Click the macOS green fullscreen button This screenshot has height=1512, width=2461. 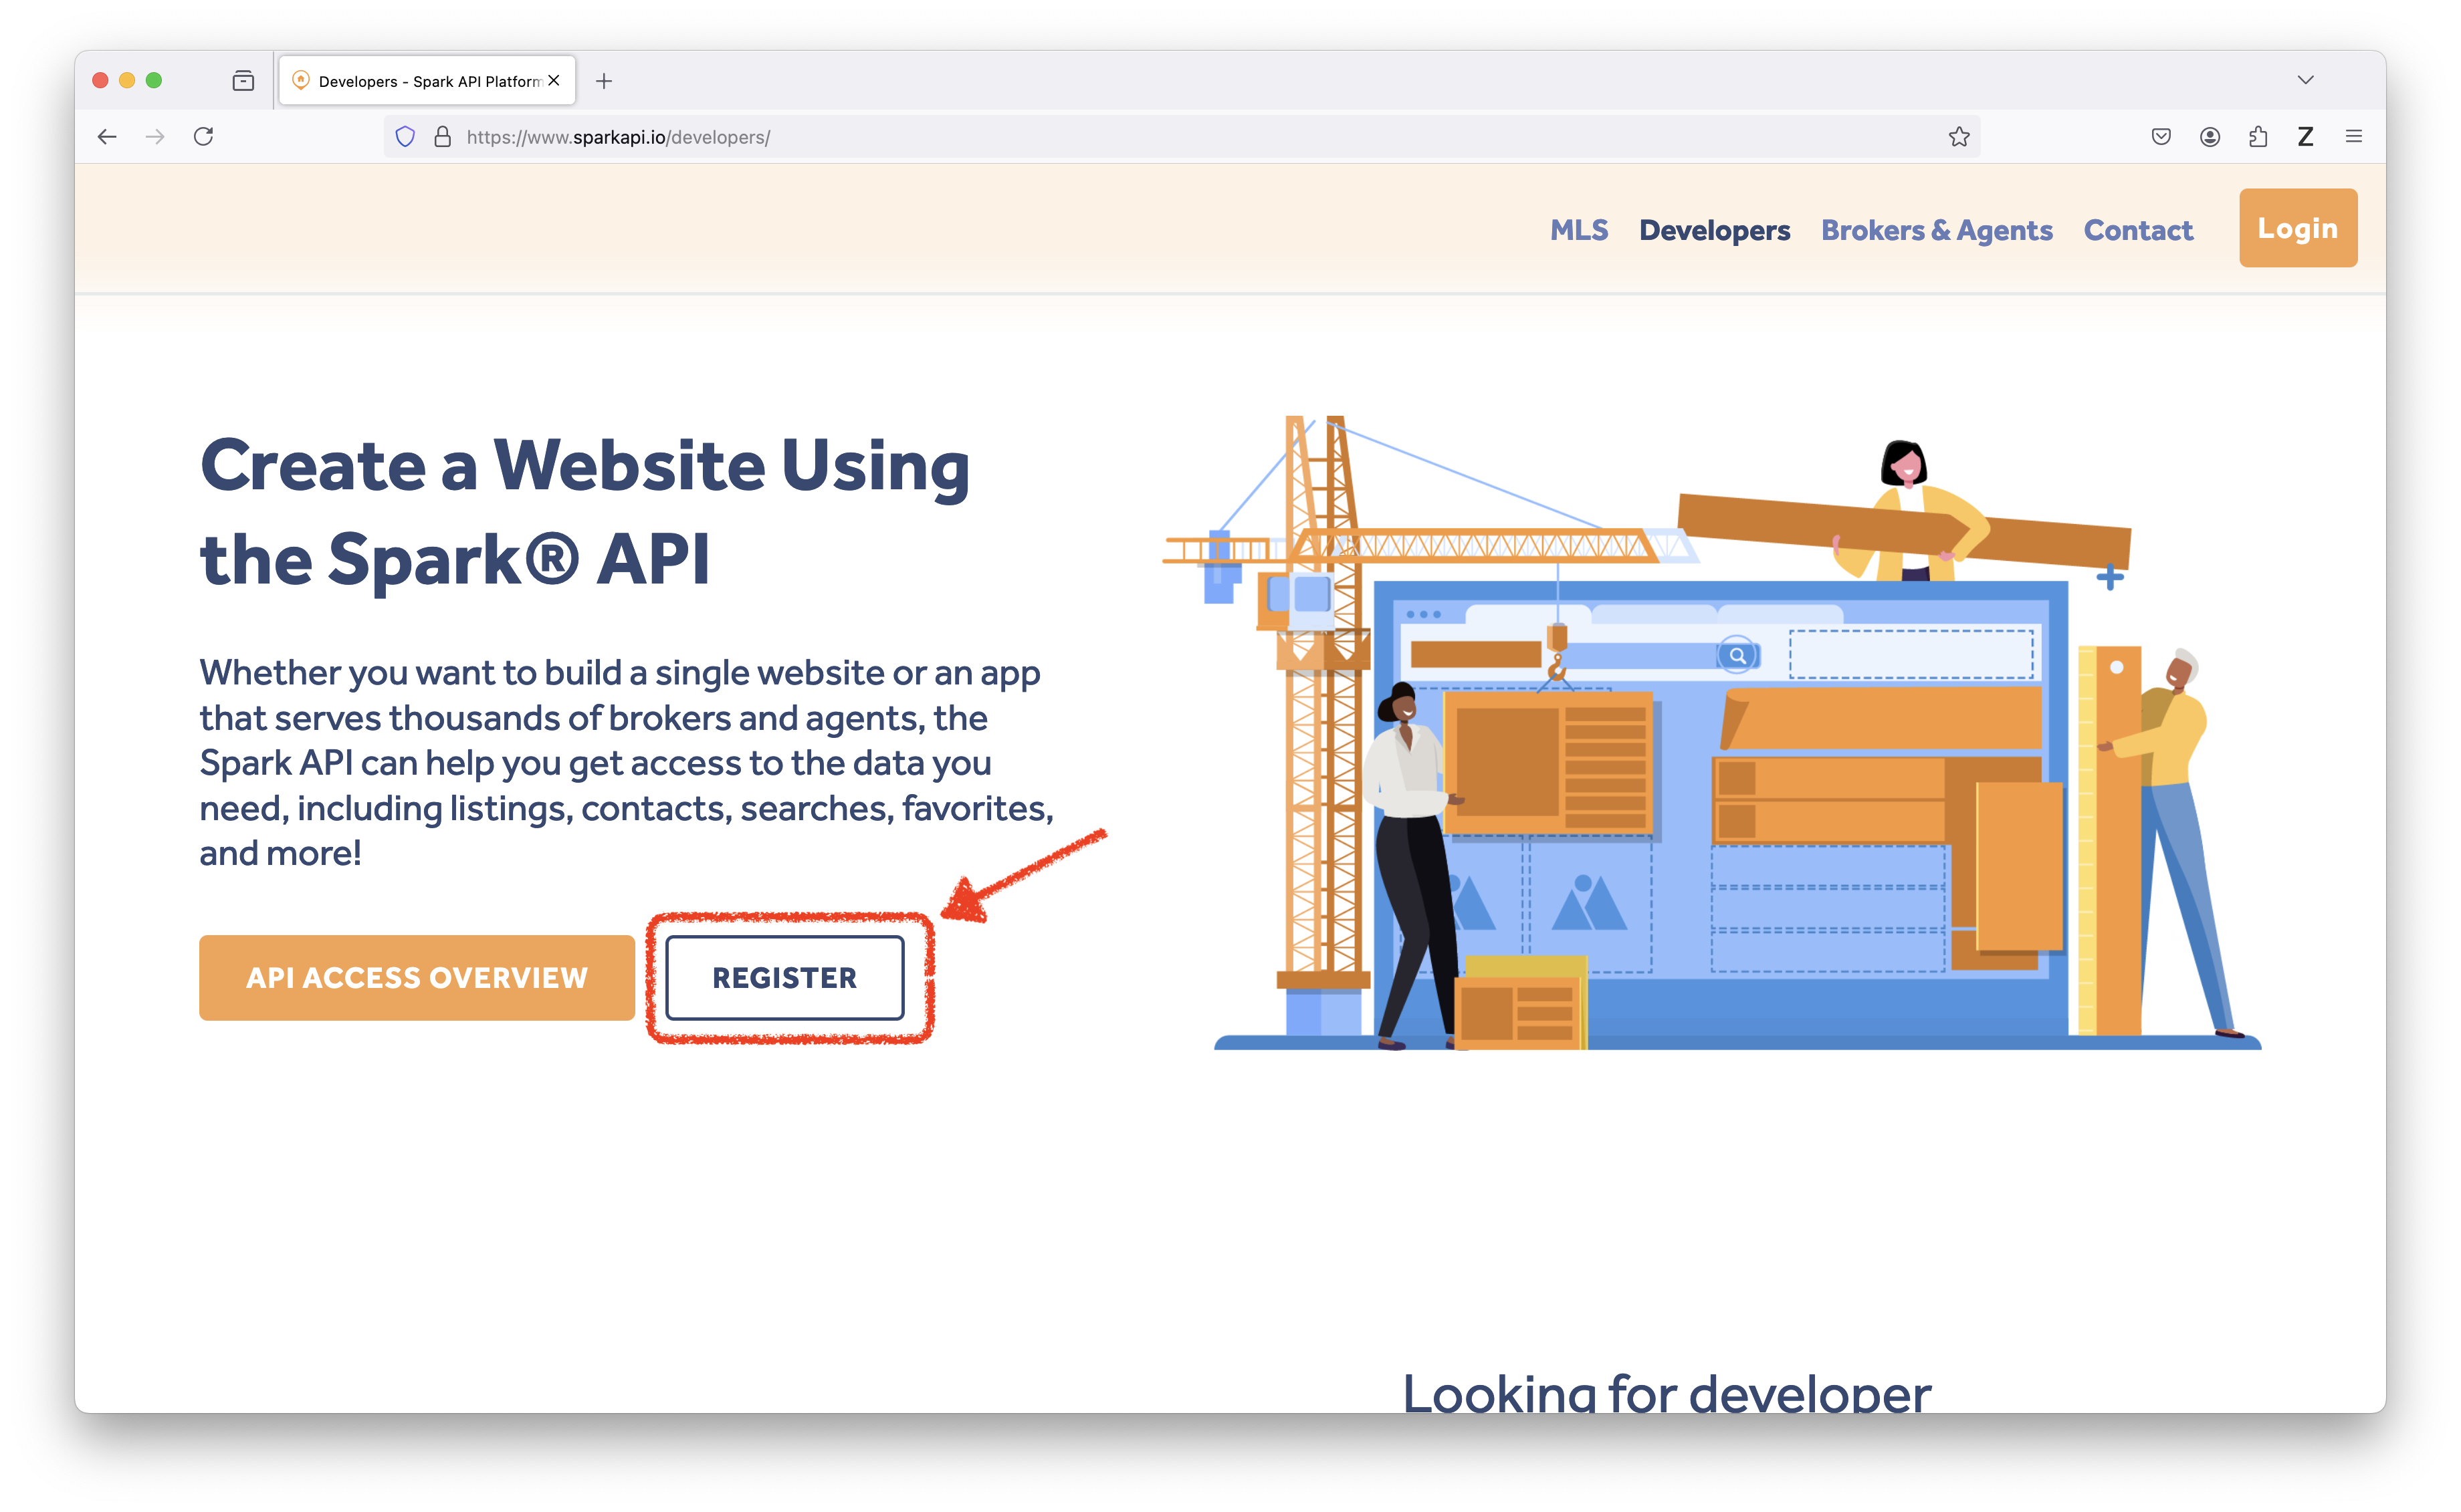(x=154, y=80)
